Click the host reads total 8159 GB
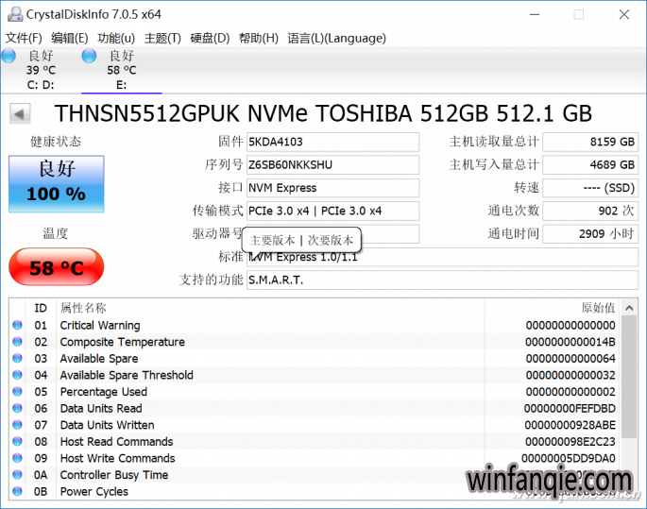 coord(590,142)
